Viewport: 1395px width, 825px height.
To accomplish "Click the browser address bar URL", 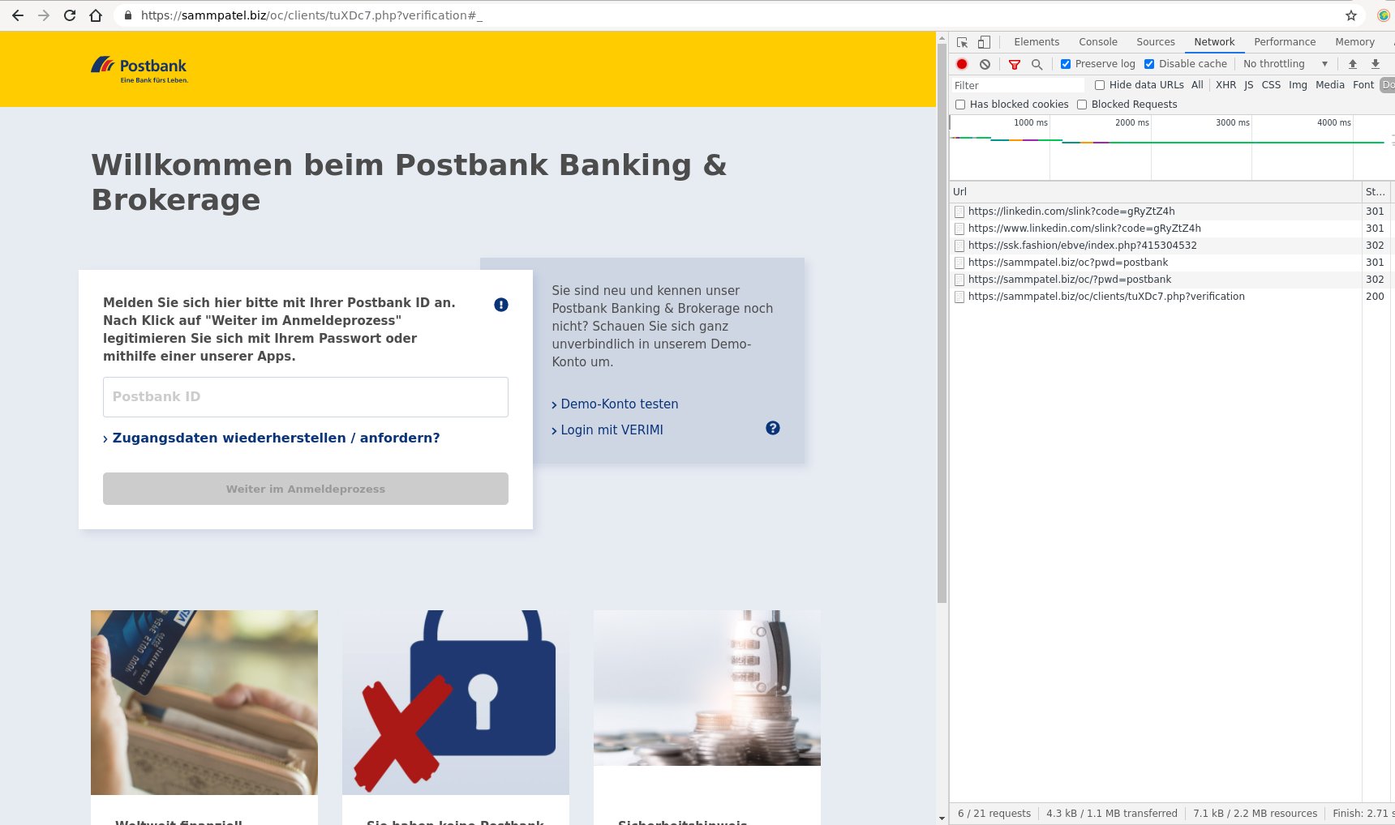I will coord(311,15).
